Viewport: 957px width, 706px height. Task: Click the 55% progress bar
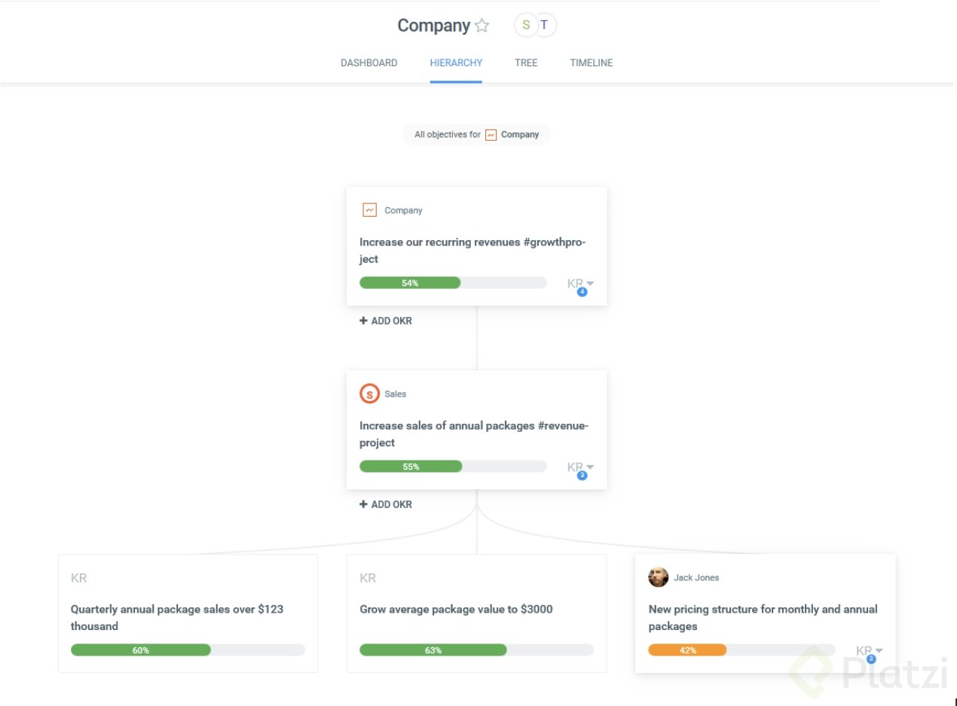453,467
